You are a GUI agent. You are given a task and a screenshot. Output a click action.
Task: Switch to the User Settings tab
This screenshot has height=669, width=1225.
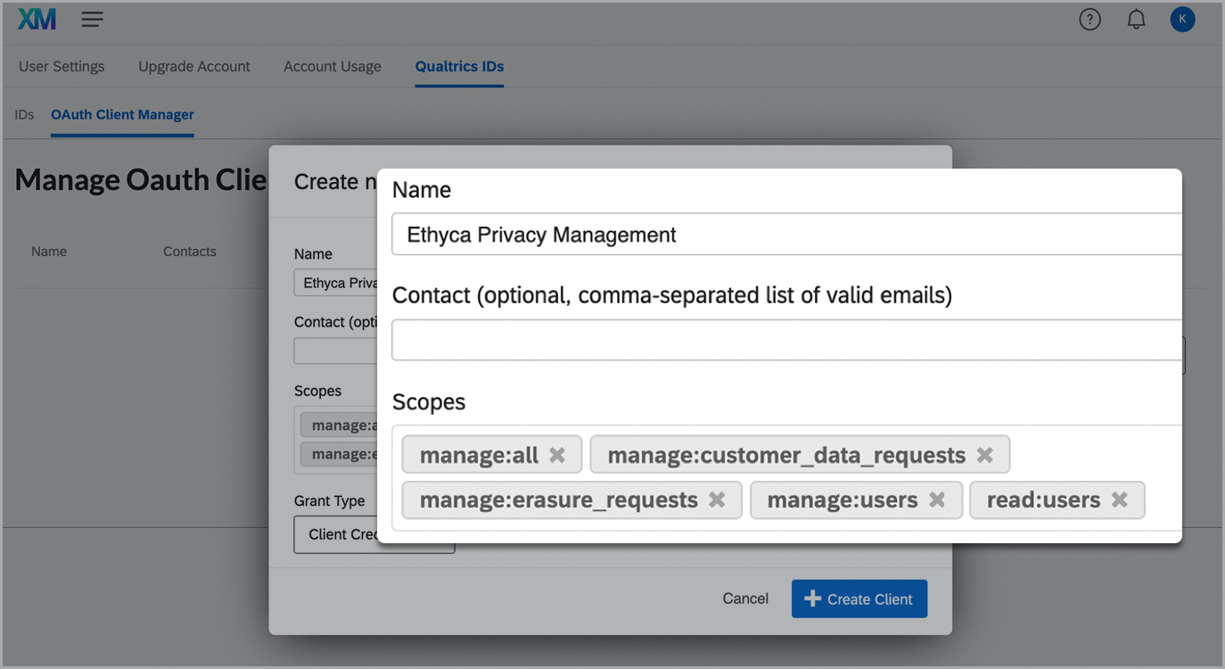pyautogui.click(x=62, y=66)
